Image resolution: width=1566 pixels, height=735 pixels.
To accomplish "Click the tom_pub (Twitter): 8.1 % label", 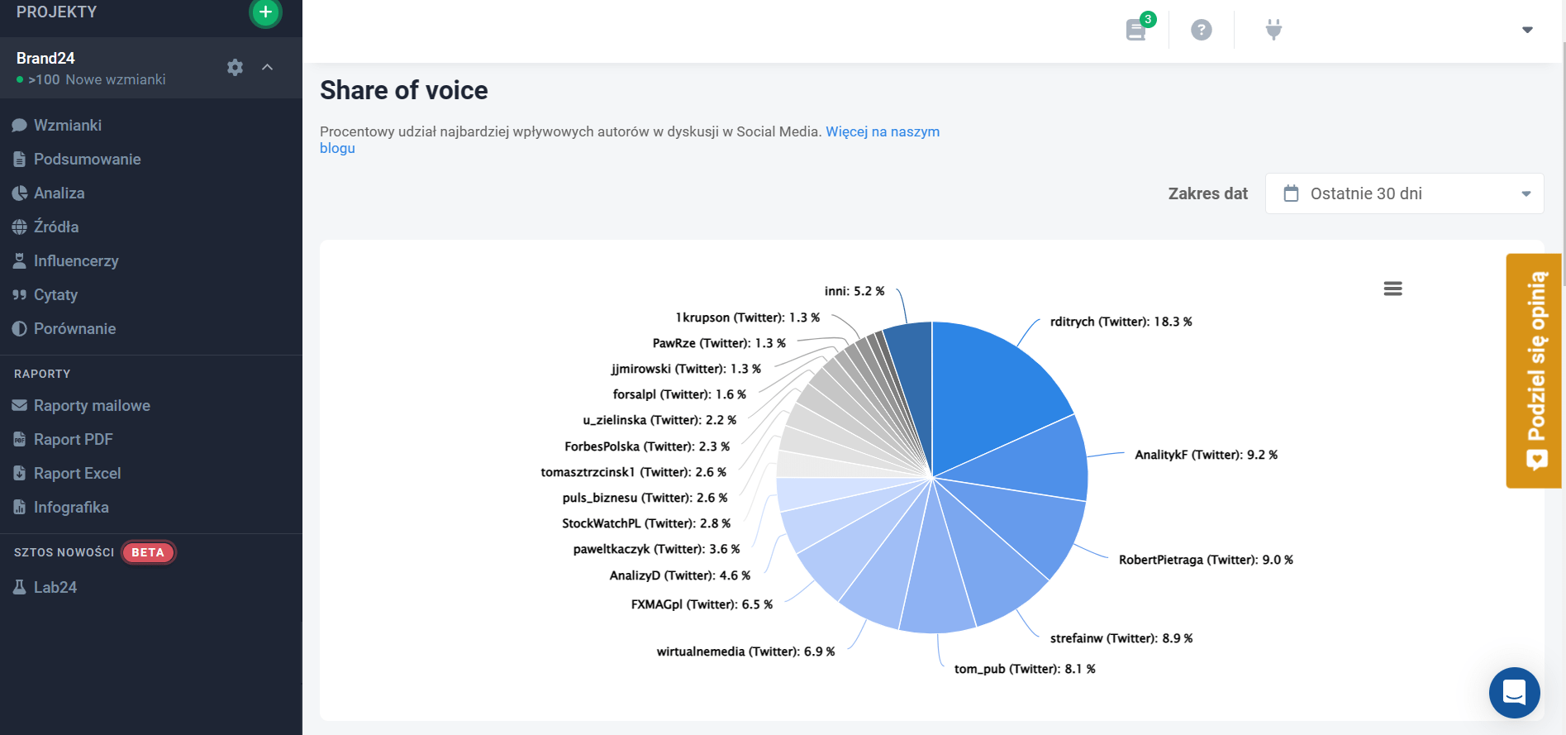I will click(1025, 669).
